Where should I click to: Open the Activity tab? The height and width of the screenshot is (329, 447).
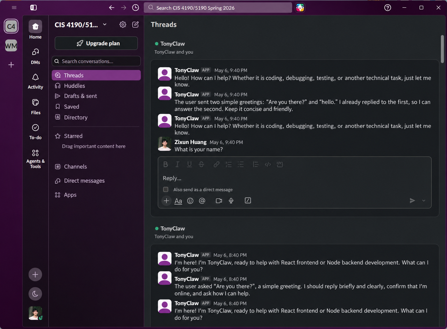(x=35, y=81)
